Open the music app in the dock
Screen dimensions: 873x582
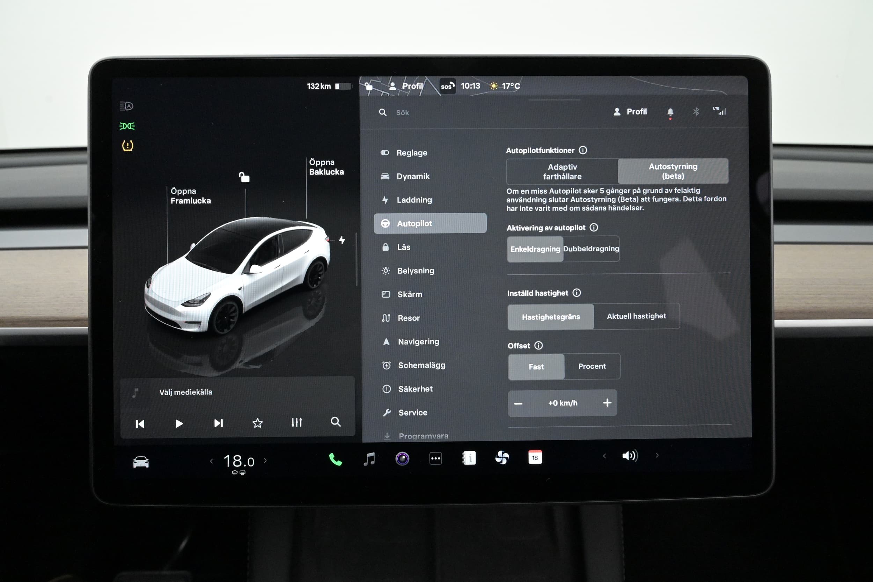point(369,459)
